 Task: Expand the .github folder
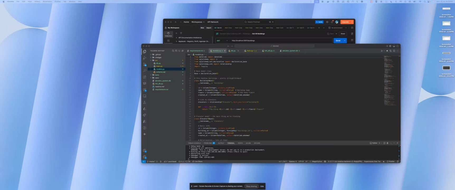tap(158, 55)
